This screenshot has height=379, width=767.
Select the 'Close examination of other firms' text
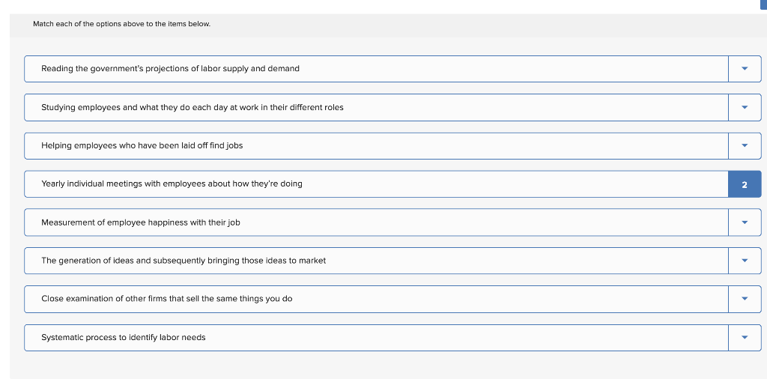coord(166,299)
